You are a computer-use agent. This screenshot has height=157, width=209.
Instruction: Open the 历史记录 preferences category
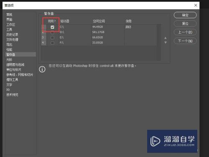pyautogui.click(x=12, y=35)
